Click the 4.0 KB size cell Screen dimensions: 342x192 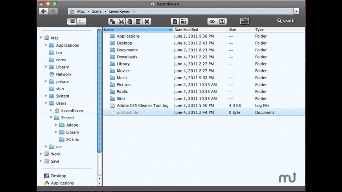tap(235, 105)
